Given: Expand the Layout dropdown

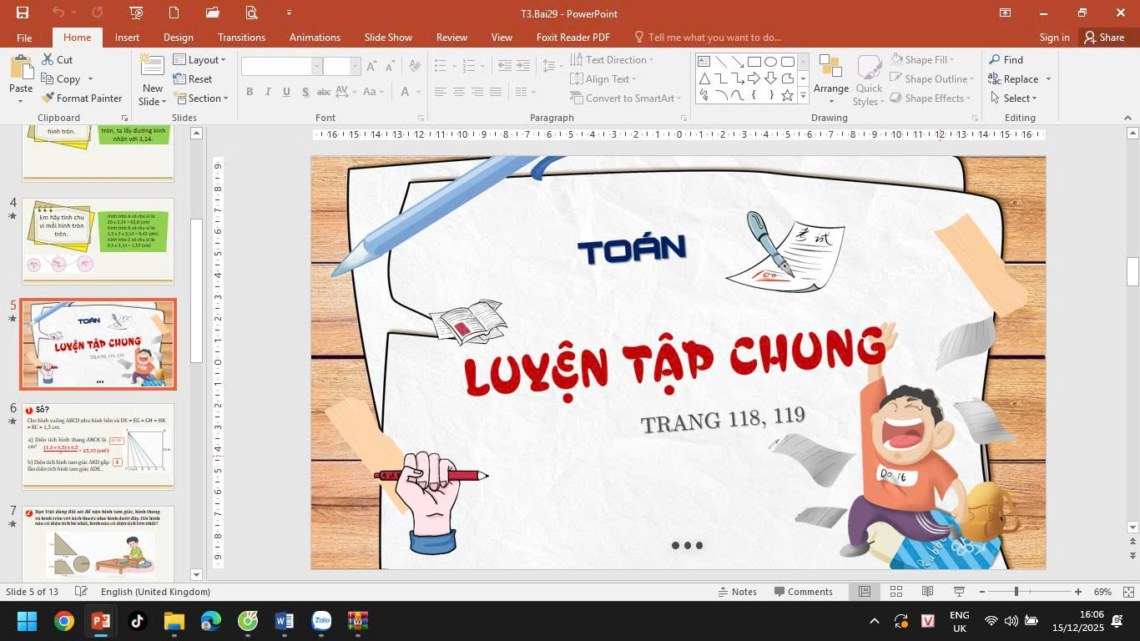Looking at the screenshot, I should (199, 60).
